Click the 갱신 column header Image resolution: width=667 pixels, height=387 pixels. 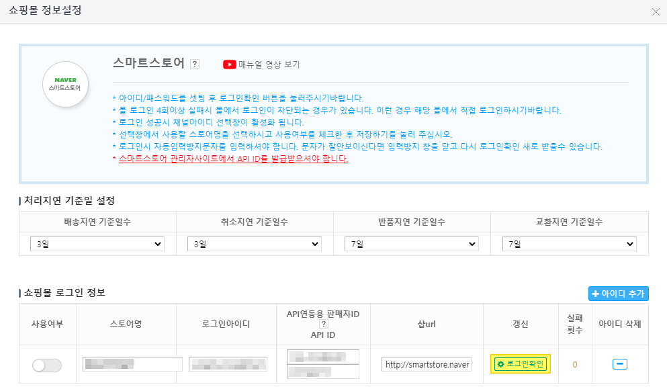tap(521, 324)
